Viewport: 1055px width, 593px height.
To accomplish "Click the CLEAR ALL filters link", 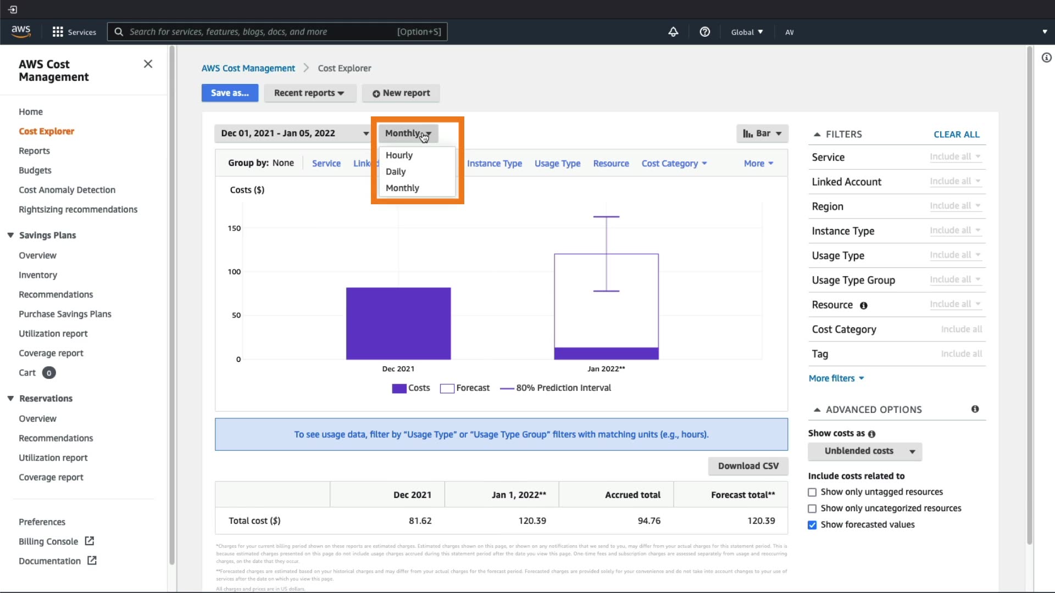I will click(x=956, y=135).
